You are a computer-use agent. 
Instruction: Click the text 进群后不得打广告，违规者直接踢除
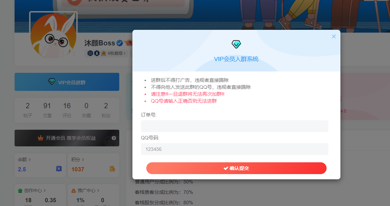(x=190, y=80)
